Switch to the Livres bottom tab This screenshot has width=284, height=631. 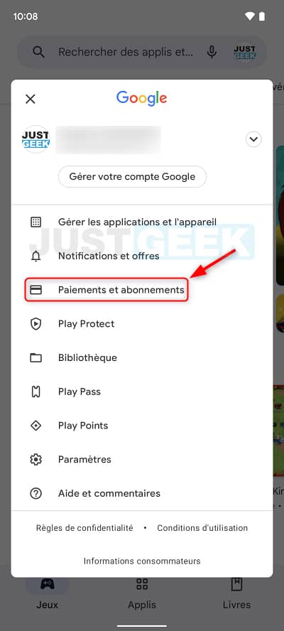point(236,593)
